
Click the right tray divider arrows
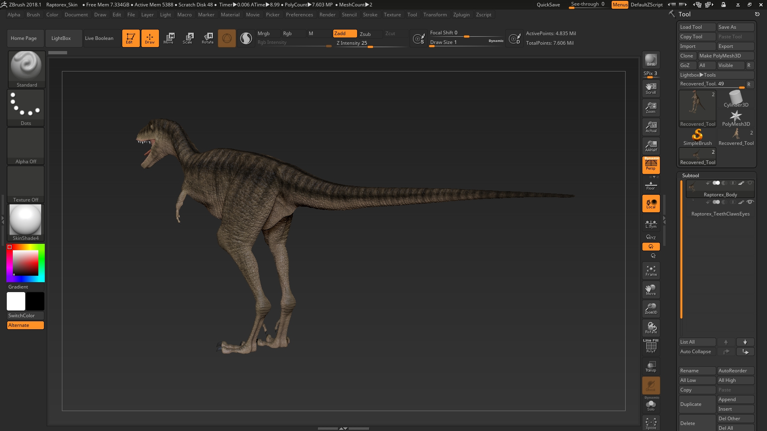coord(664,219)
